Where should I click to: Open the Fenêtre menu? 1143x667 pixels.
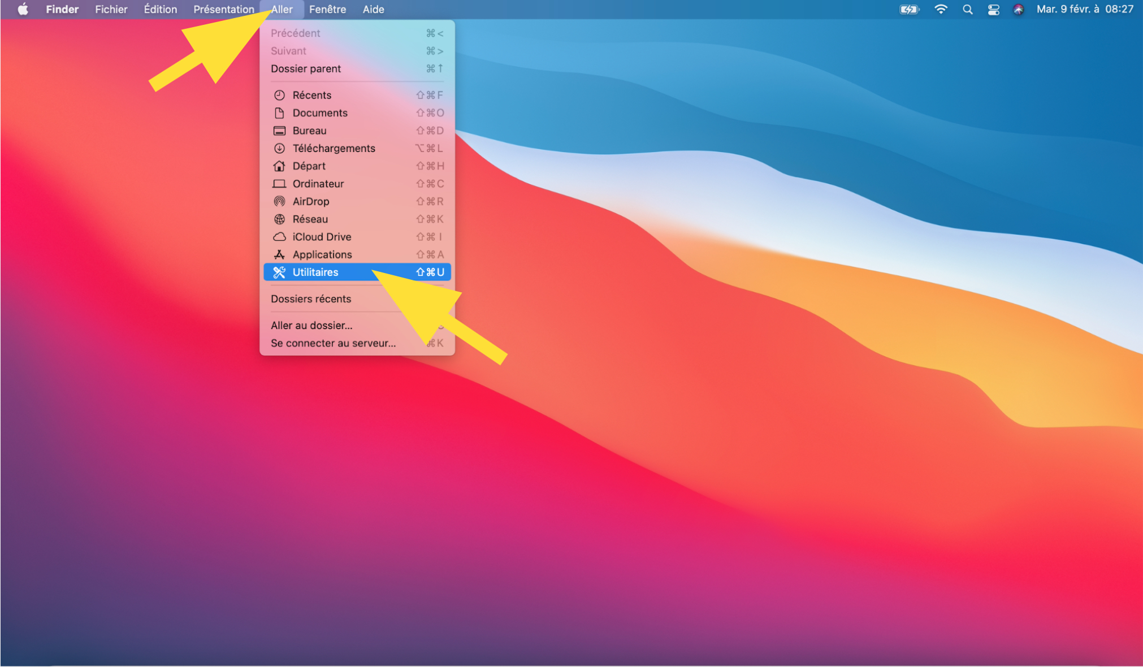click(328, 9)
